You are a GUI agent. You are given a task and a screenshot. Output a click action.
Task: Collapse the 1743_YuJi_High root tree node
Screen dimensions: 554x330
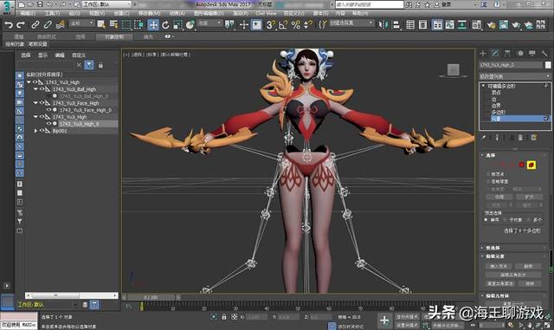tap(29, 82)
